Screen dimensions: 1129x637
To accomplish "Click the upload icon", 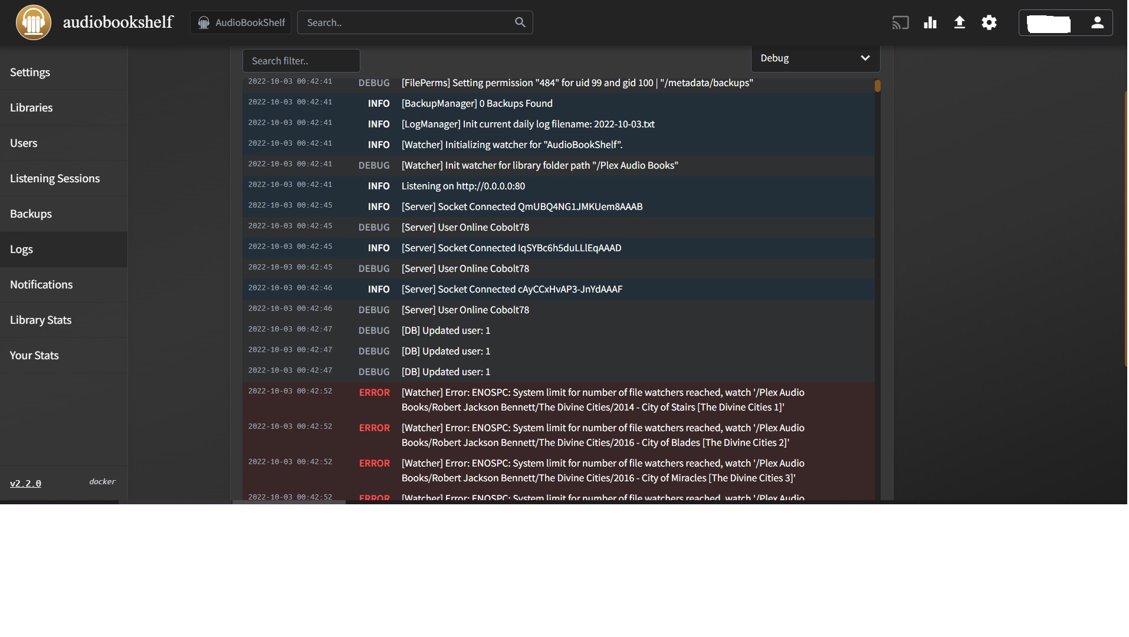I will (960, 22).
